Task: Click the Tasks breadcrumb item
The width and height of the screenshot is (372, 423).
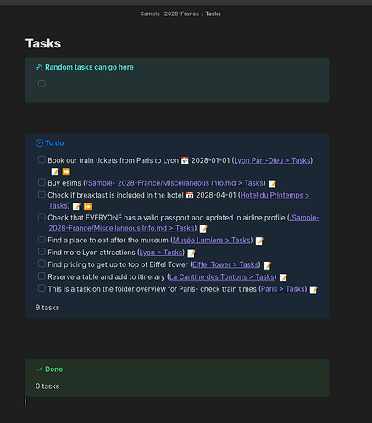Action: point(213,14)
